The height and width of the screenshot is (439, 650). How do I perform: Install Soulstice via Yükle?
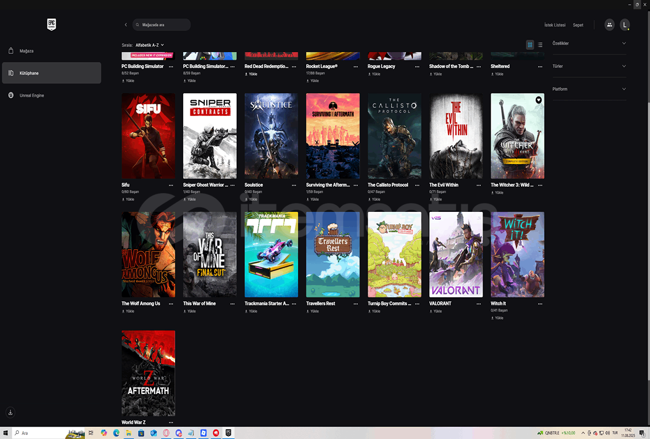click(x=251, y=200)
